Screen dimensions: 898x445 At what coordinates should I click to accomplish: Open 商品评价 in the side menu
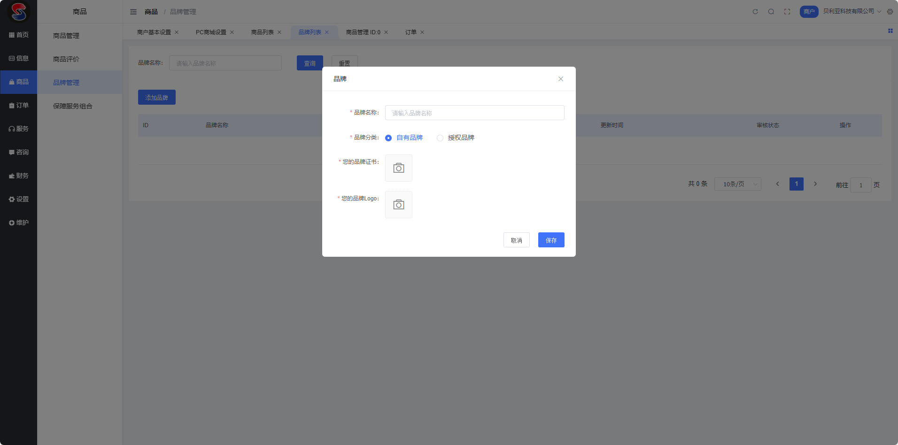(x=66, y=59)
